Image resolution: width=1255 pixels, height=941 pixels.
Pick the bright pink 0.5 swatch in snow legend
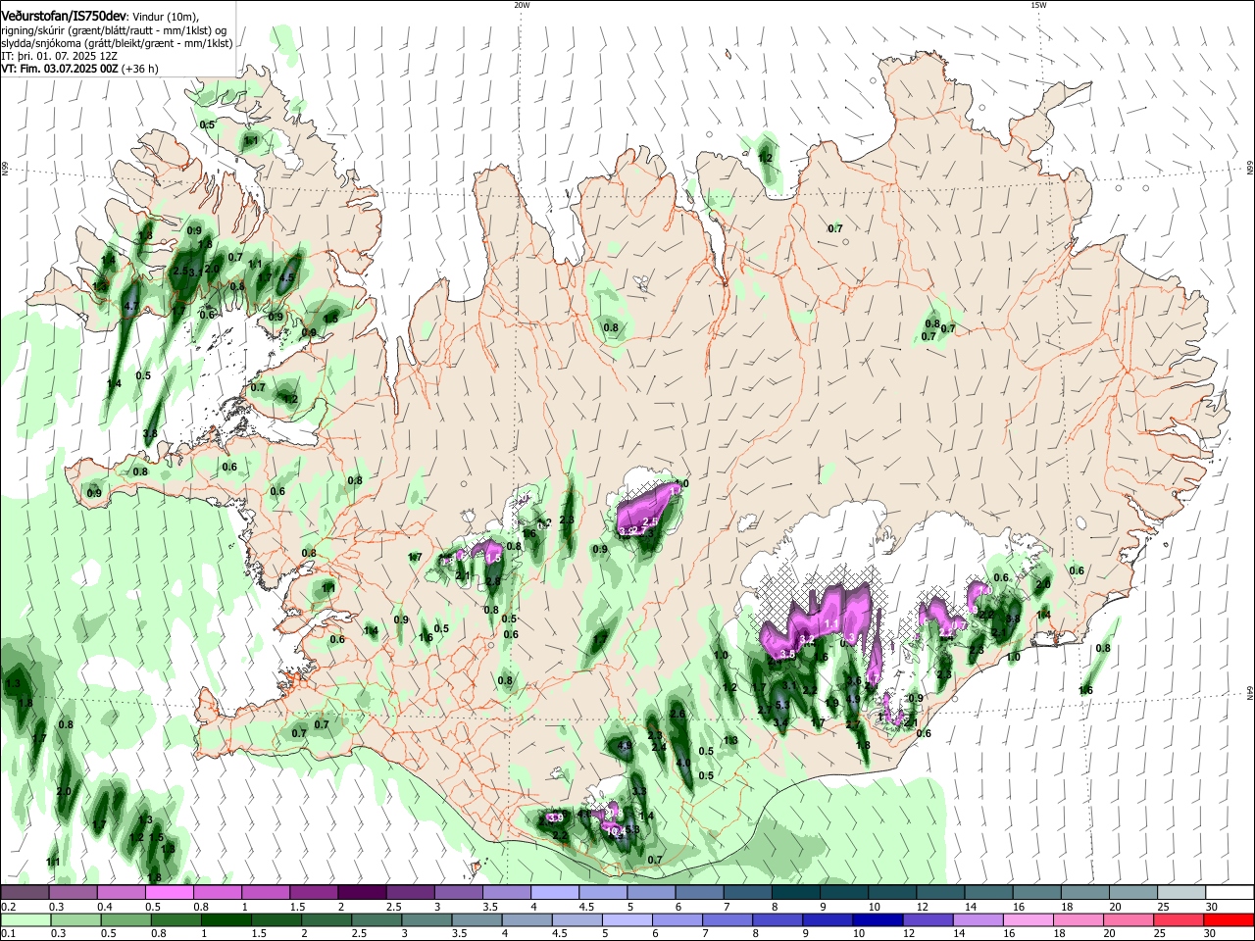point(169,892)
